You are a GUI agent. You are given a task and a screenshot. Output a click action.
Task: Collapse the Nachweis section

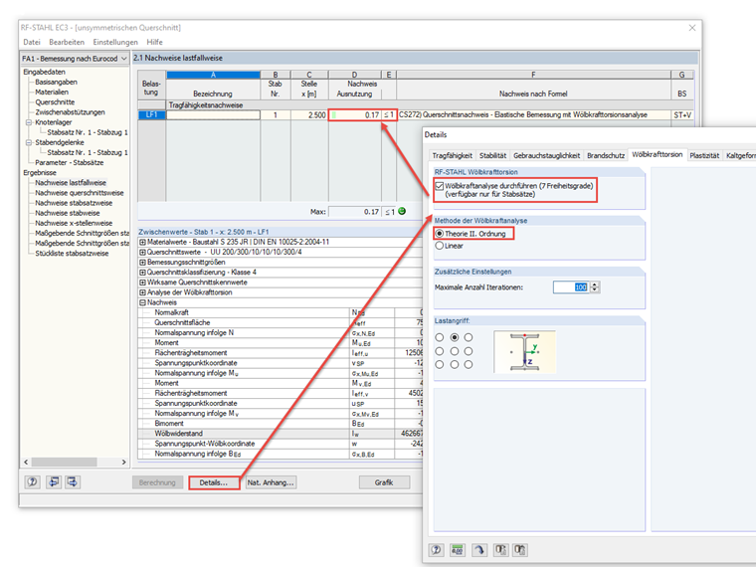tap(142, 302)
